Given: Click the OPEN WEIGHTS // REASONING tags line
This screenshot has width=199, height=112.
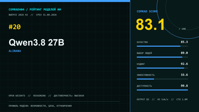Looking at the screenshot, I should click(x=46, y=96).
